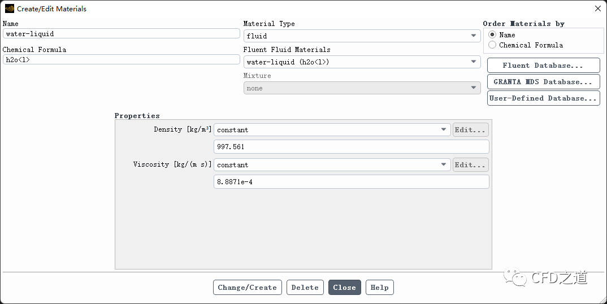Select the Chemical Formula ordering radio button
This screenshot has height=304, width=607.
[x=492, y=45]
